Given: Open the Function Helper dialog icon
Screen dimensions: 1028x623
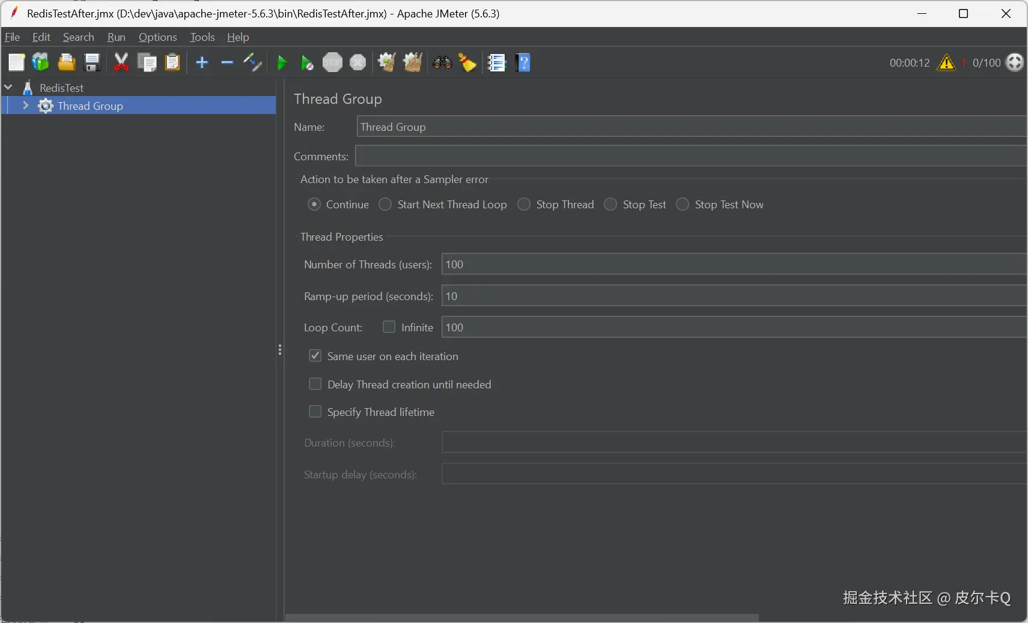Looking at the screenshot, I should 497,62.
